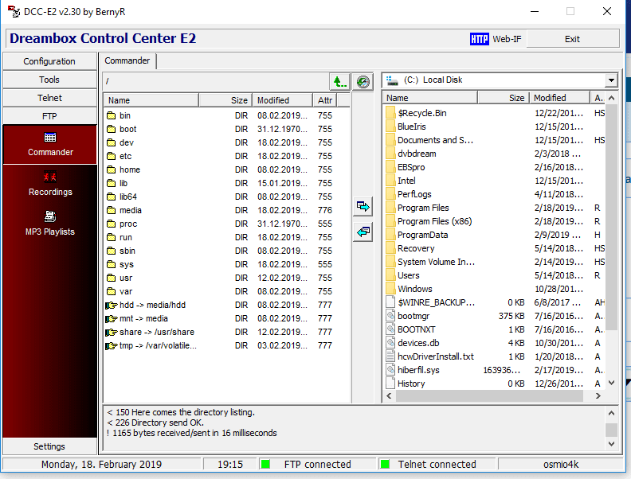Click the bin folder icon
The height and width of the screenshot is (479, 631).
(x=112, y=115)
